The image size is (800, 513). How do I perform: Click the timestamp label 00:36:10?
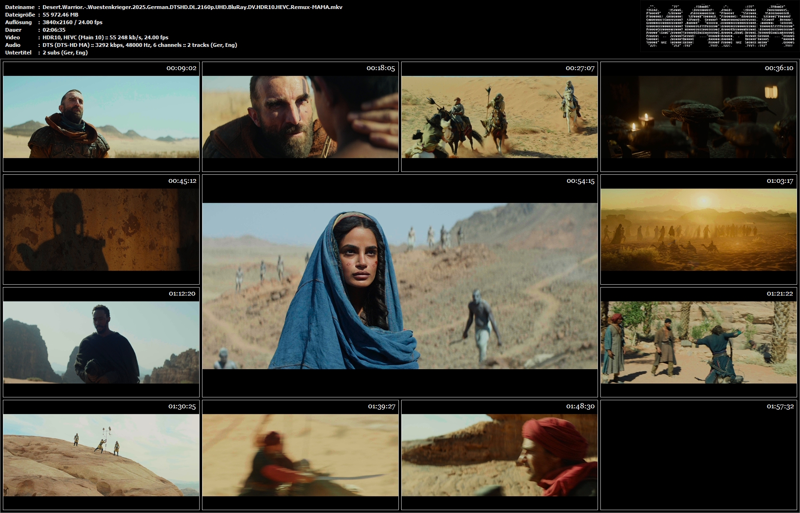point(779,68)
